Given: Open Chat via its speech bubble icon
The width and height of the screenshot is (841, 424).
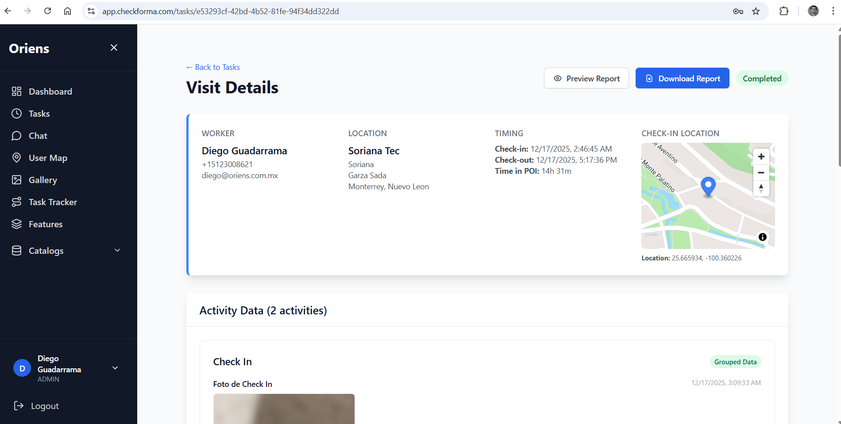Looking at the screenshot, I should tap(17, 135).
